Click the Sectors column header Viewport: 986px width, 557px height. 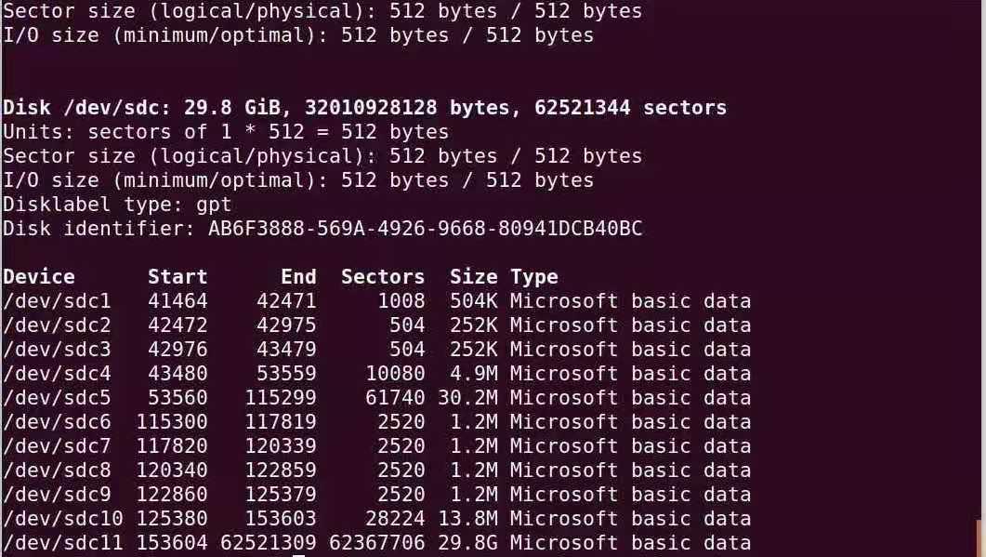[x=383, y=277]
